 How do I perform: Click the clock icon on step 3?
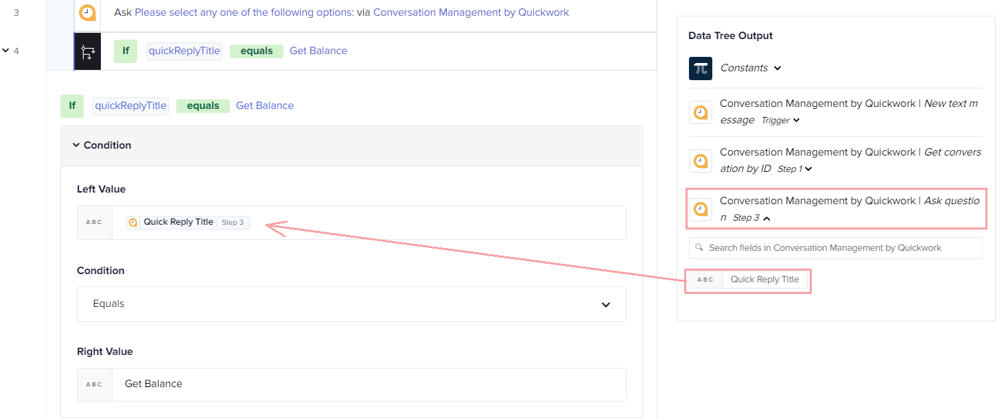pos(87,12)
